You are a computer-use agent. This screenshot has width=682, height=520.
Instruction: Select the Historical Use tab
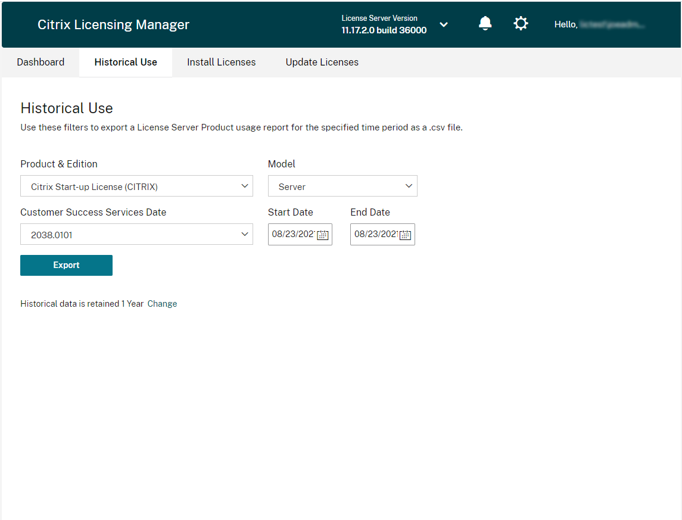pyautogui.click(x=126, y=63)
